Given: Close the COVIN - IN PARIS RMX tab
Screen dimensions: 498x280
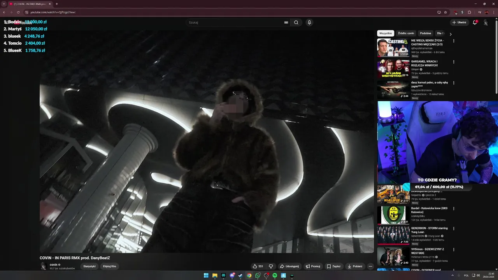Looking at the screenshot, I should 50,4.
